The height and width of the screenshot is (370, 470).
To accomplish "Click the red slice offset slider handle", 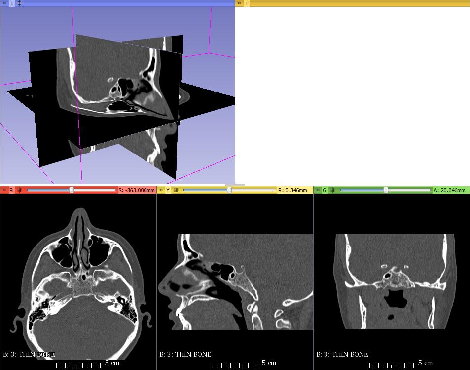I will [72, 190].
